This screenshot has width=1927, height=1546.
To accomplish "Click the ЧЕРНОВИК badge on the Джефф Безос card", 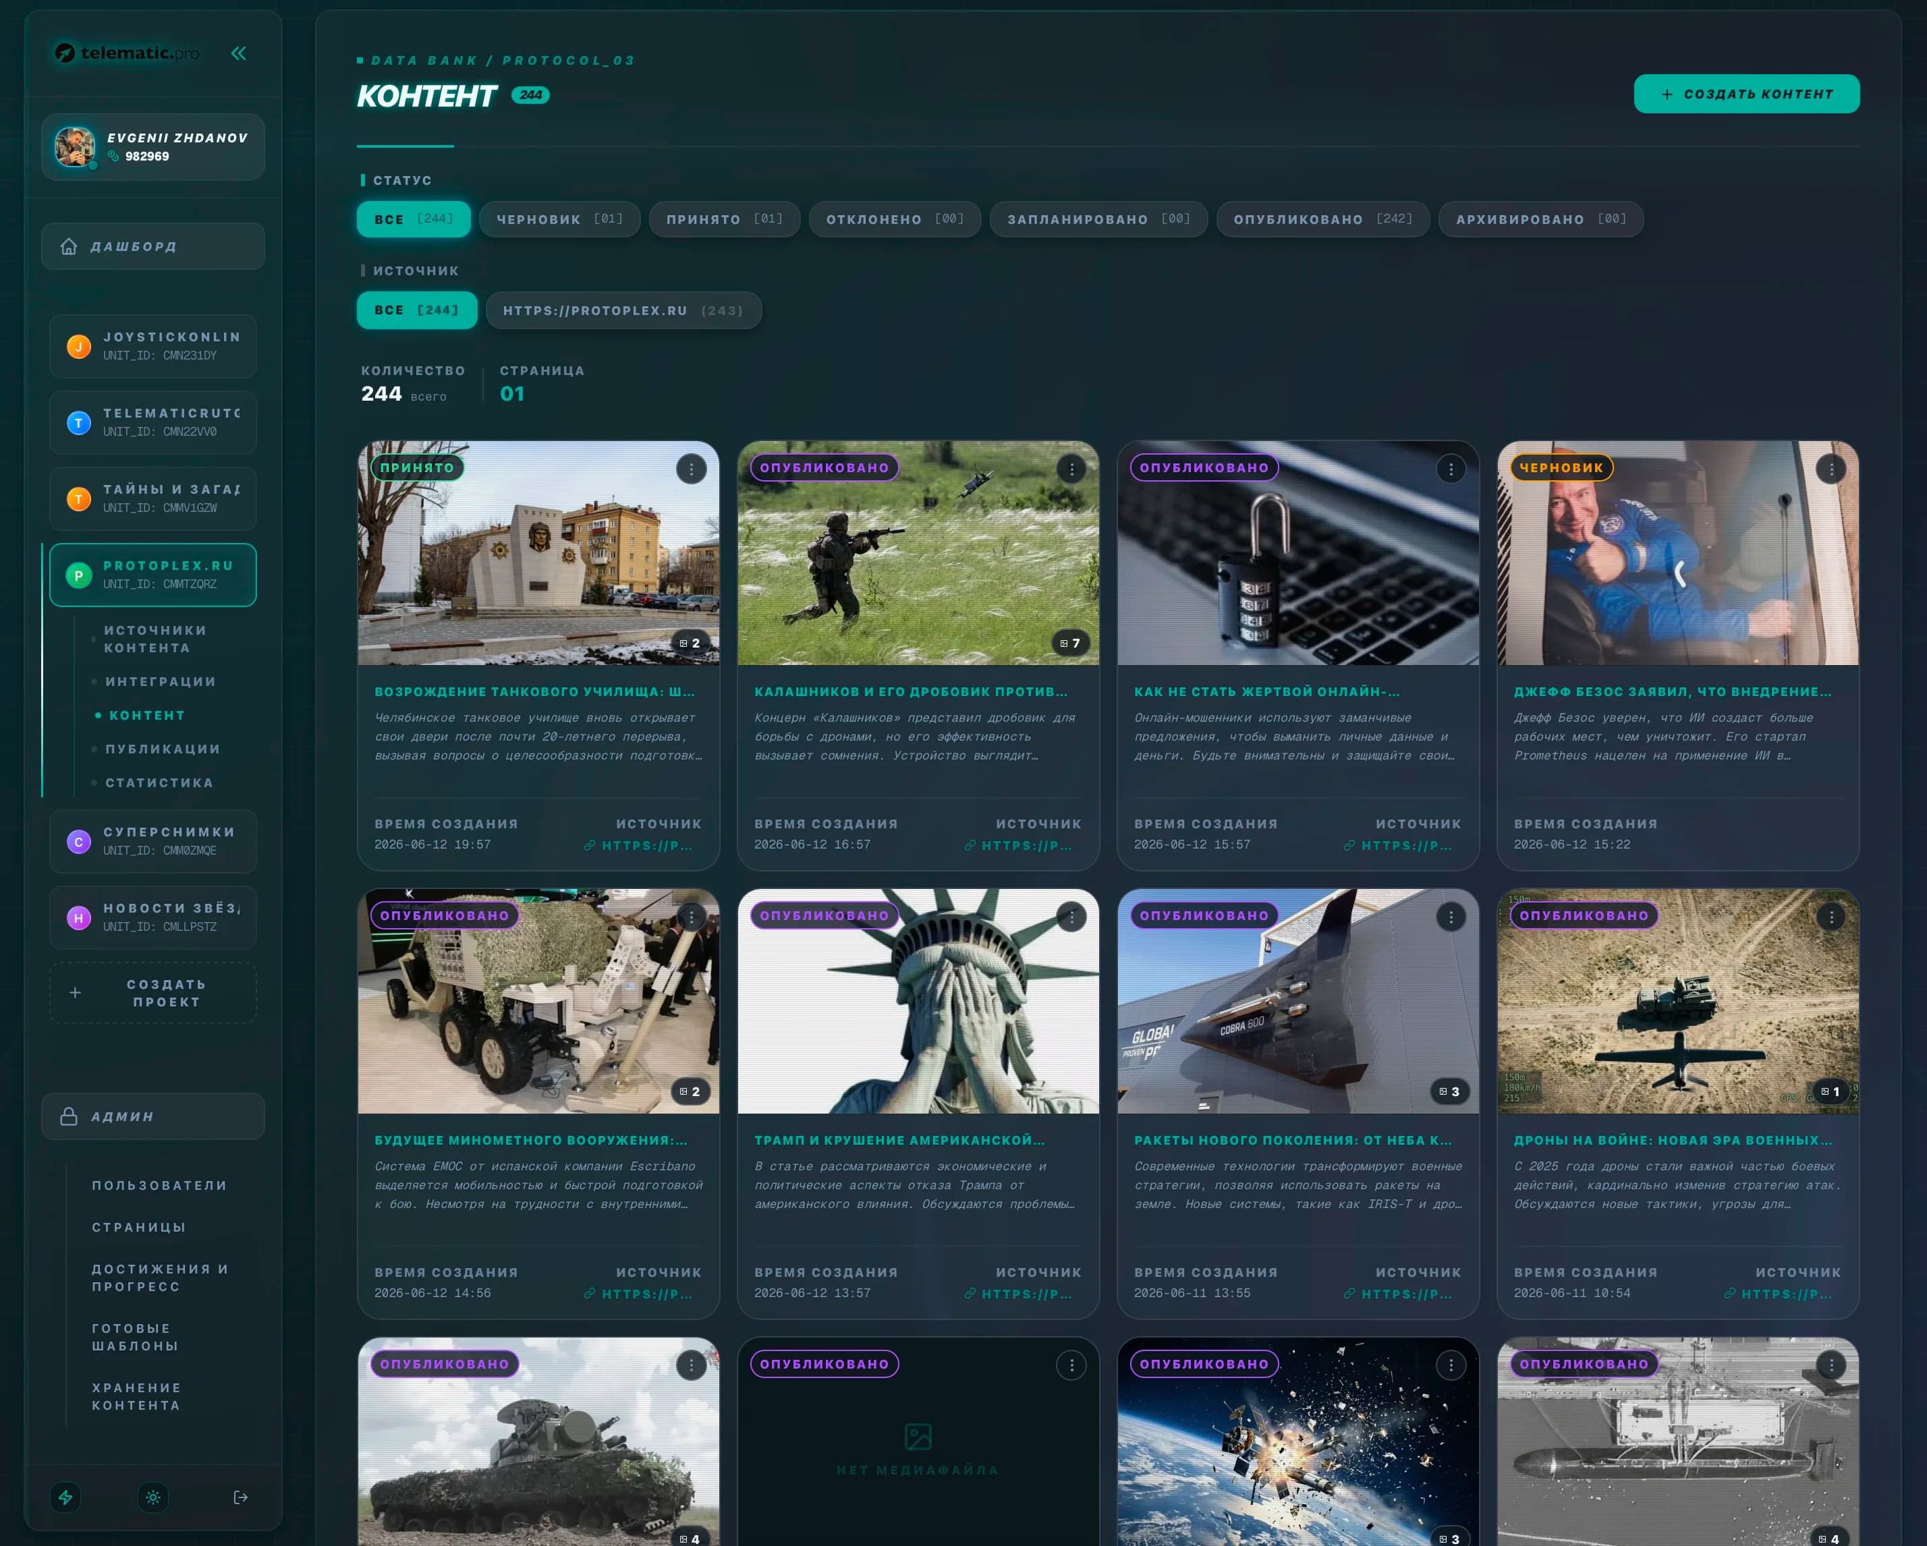I will (1561, 467).
